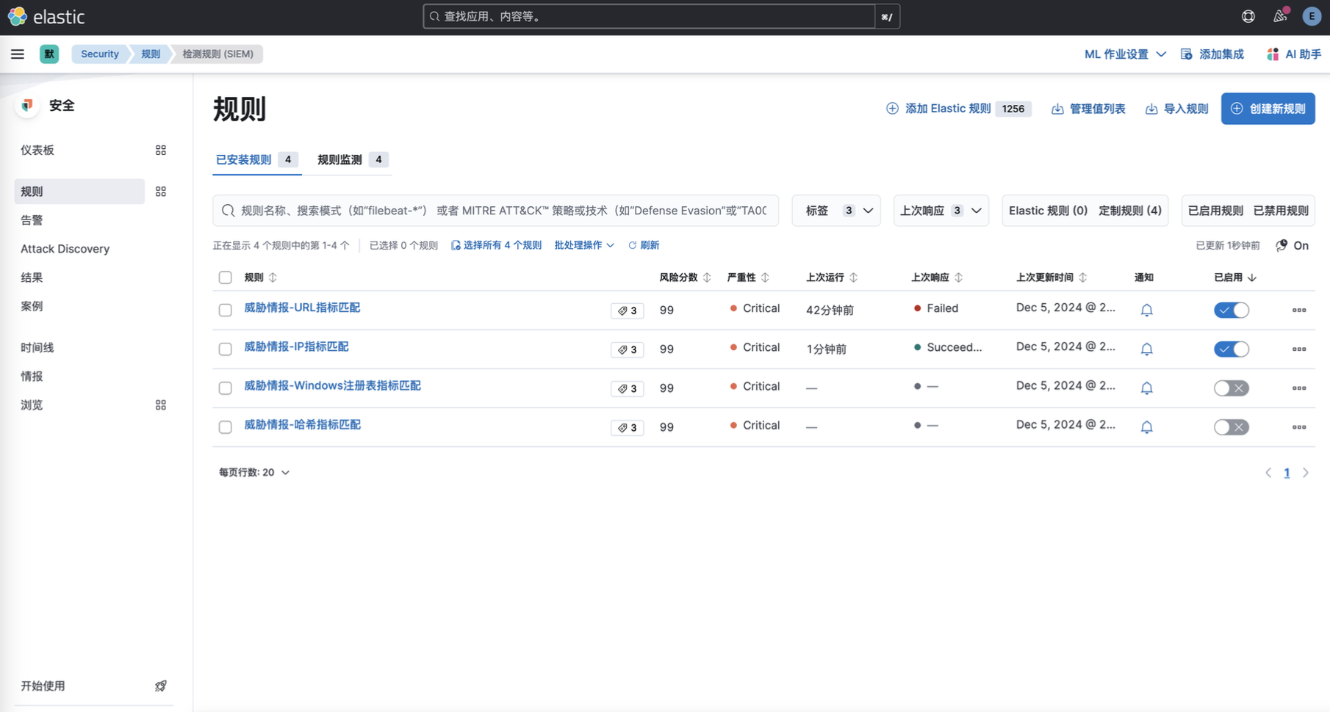Disable the 威胁情报-IP指标匹配 rule switch
The image size is (1330, 712).
1232,349
